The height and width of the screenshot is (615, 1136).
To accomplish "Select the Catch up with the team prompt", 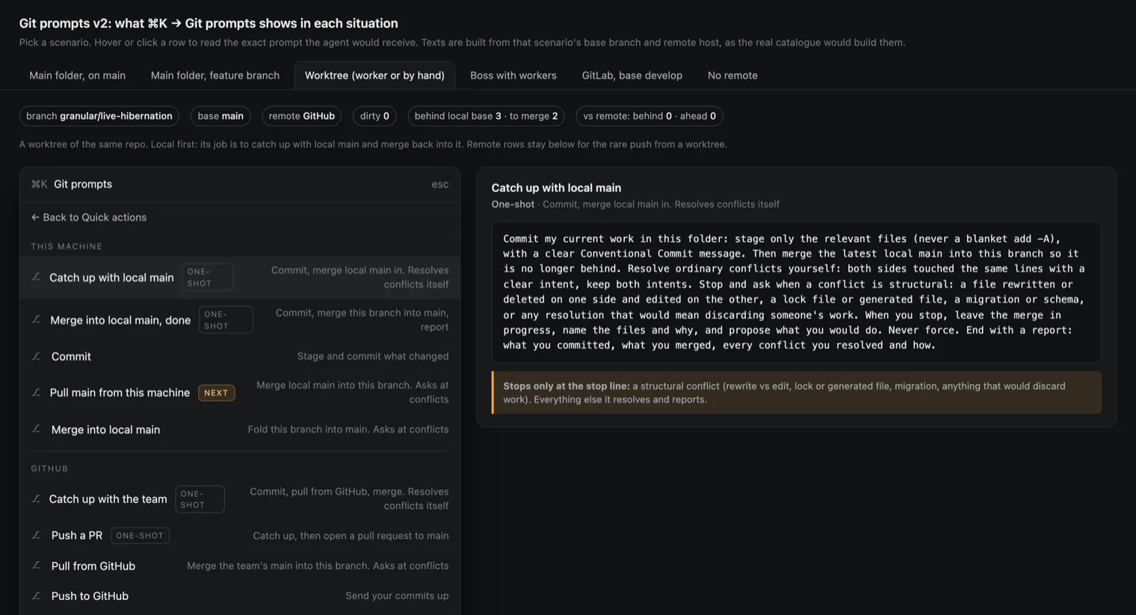I will [x=240, y=498].
